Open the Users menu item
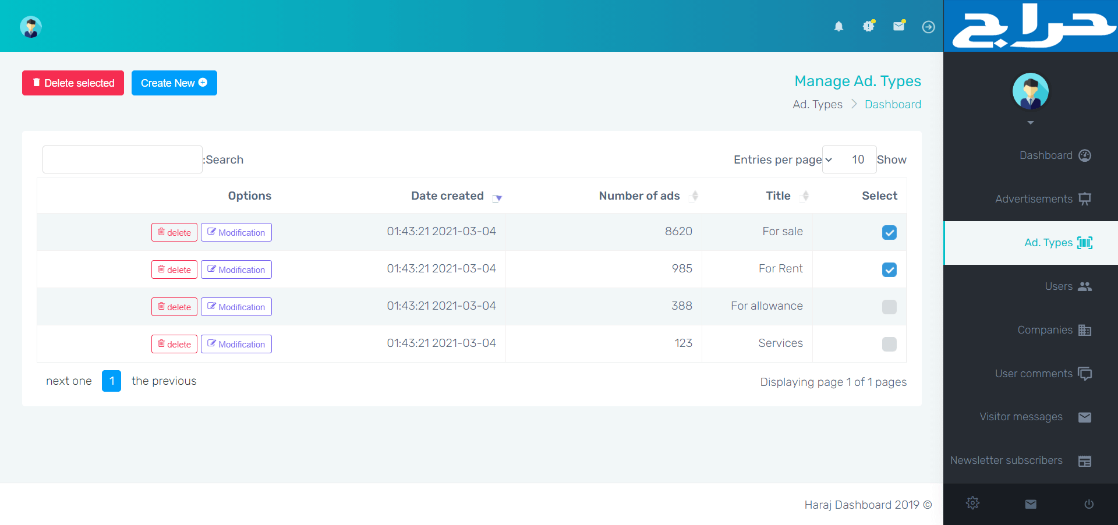1118x525 pixels. coord(1031,286)
